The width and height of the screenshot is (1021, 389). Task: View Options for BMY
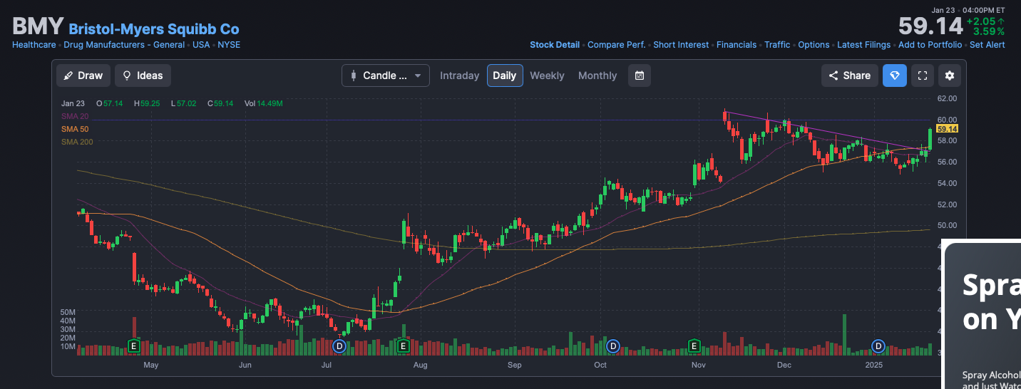pos(814,45)
